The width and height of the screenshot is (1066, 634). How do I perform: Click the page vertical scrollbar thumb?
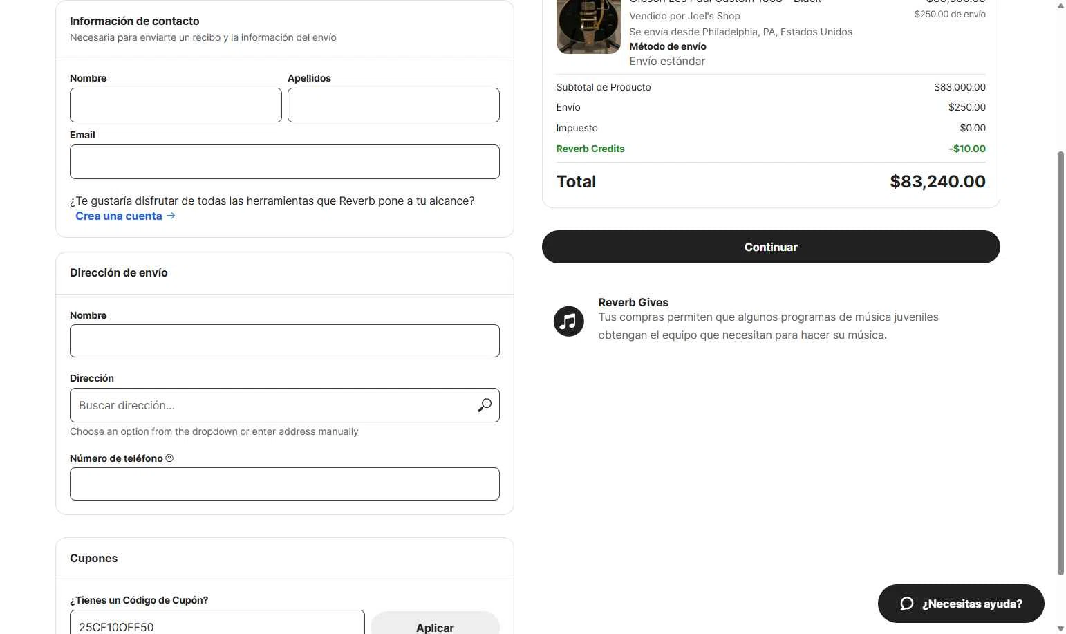(x=1060, y=360)
